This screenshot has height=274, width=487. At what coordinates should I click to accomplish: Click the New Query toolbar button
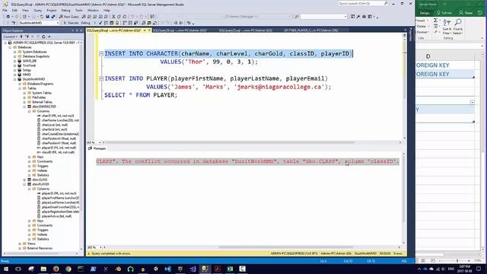68,17
